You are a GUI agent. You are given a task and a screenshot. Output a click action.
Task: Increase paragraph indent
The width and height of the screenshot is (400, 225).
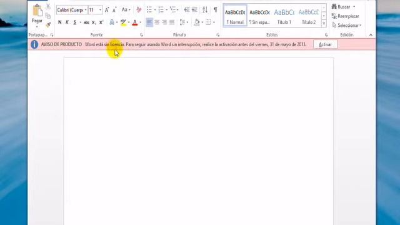click(x=194, y=10)
